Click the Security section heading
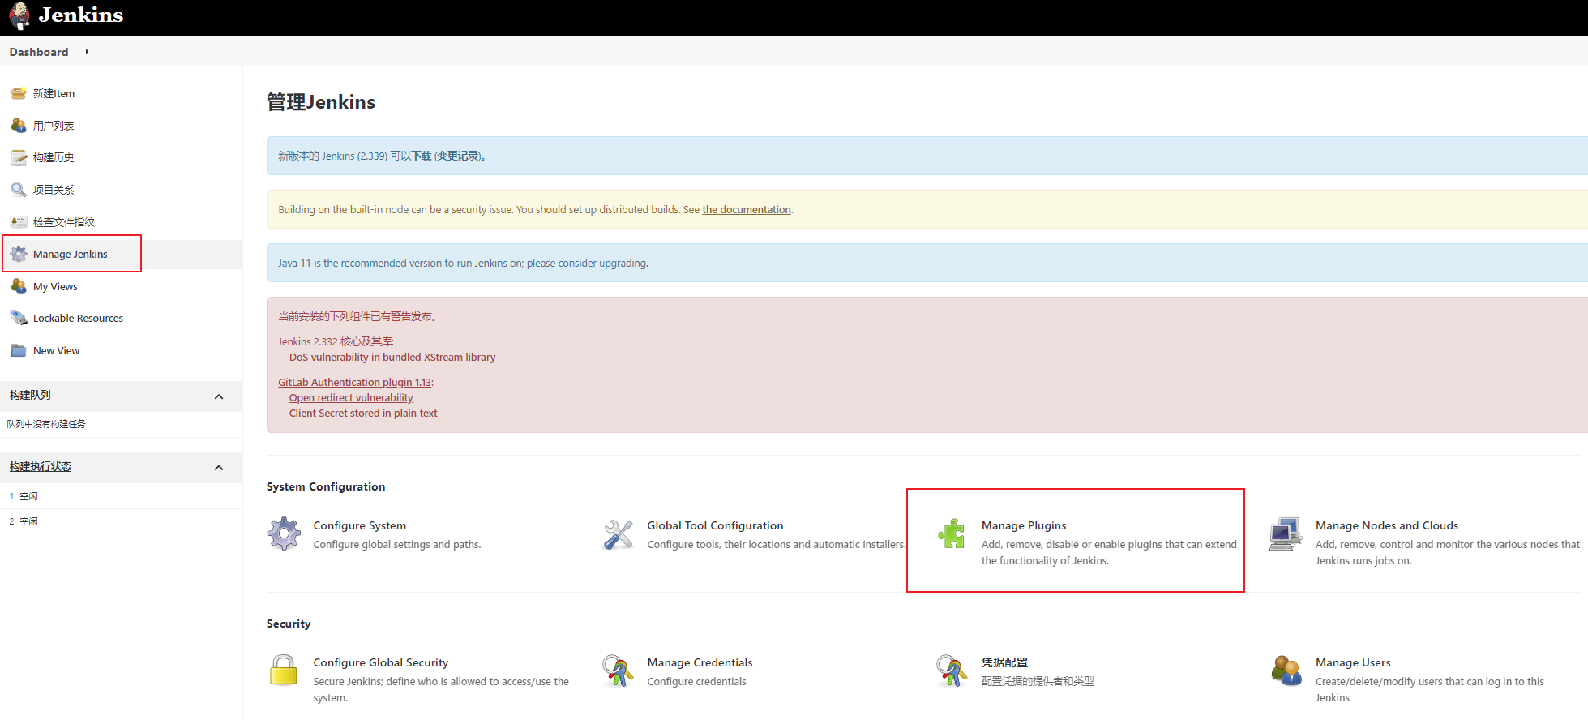The height and width of the screenshot is (720, 1588). tap(289, 624)
